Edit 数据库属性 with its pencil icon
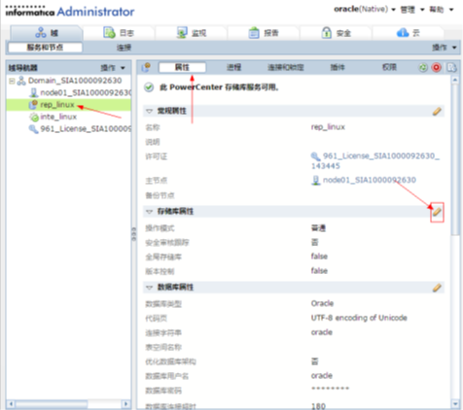463x410 pixels. coord(437,288)
